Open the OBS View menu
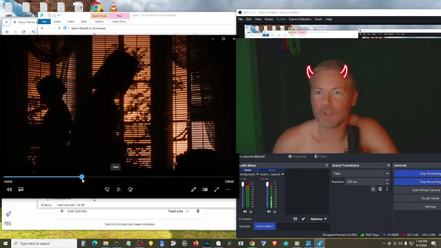 258,19
